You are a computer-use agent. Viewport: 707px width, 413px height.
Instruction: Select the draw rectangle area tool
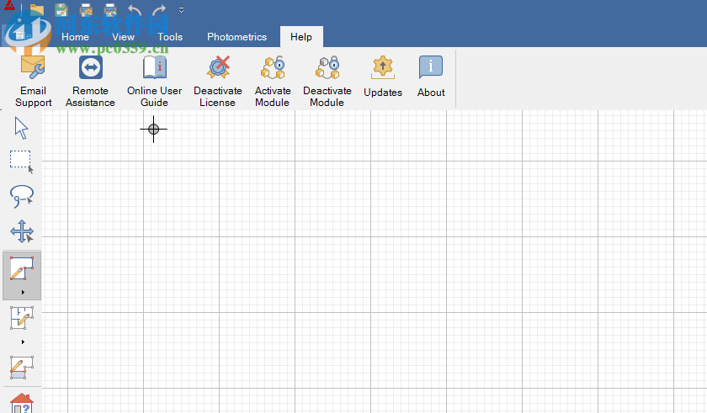tap(22, 368)
